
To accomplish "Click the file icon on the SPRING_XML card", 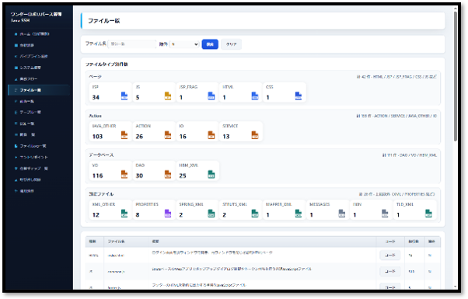I will 211,214.
